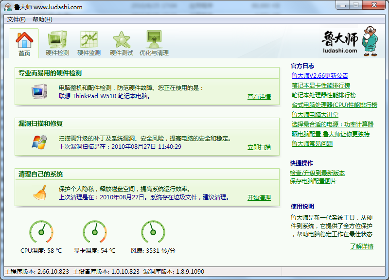Click the Windows flag icon in 漏洞扫描 panel
The image size is (389, 280).
coord(39,142)
